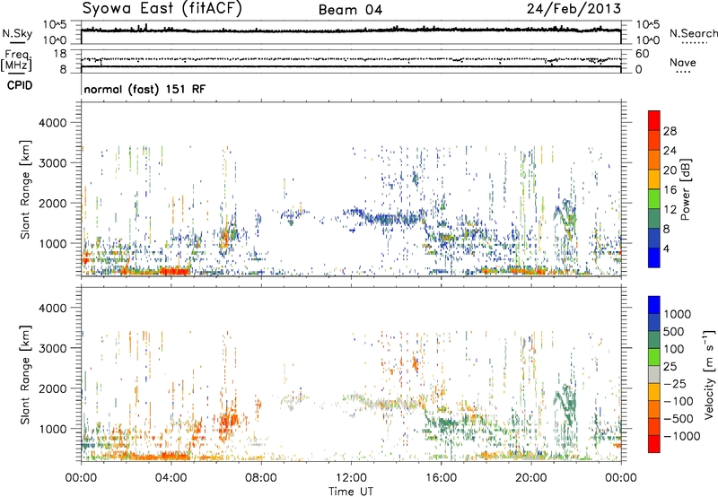Image resolution: width=718 pixels, height=497 pixels.
Task: Click the solid frequency line in Freq panel
Action: click(x=351, y=66)
